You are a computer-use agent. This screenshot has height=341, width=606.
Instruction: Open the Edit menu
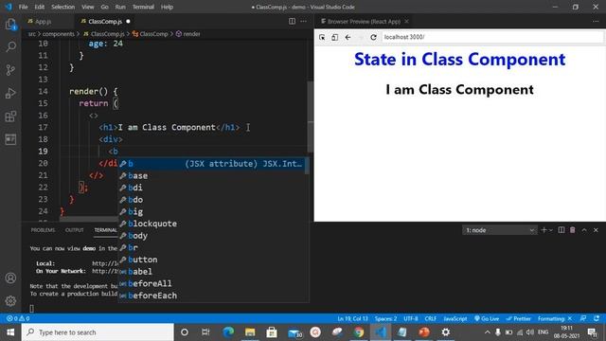tap(39, 7)
